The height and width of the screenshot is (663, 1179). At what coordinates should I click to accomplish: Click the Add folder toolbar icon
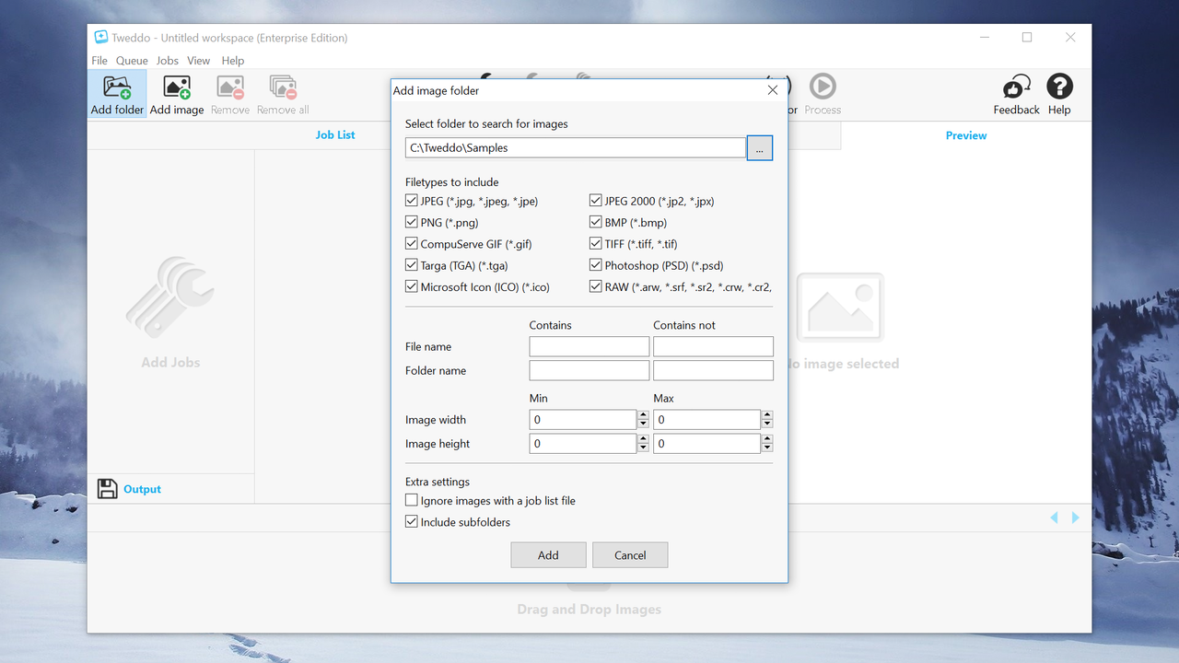(x=117, y=87)
